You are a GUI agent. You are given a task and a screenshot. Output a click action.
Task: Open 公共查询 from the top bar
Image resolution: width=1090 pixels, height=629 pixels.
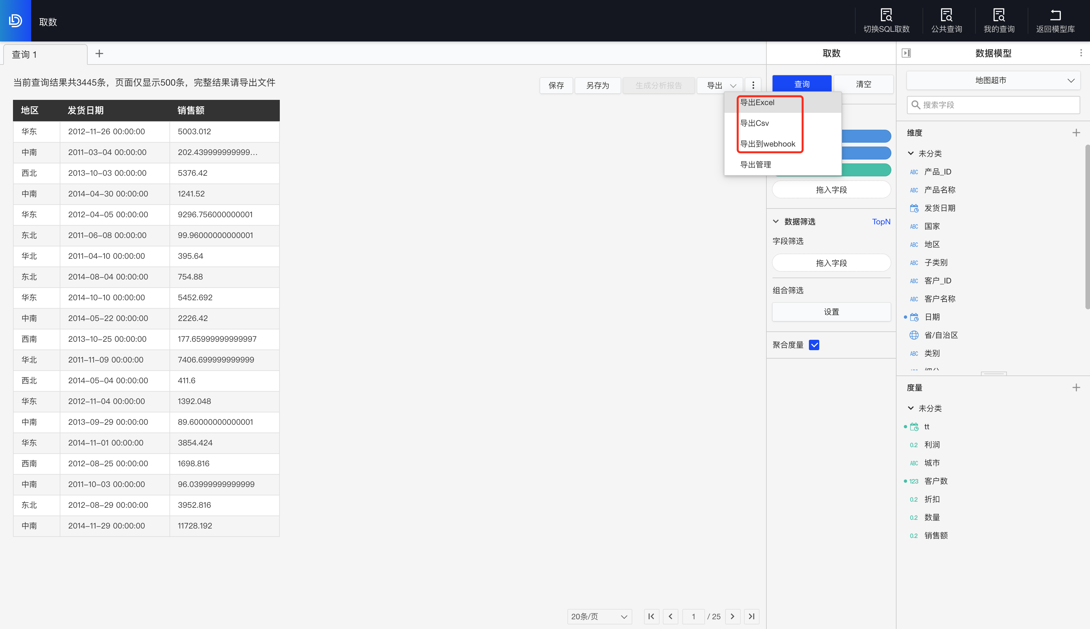947,21
